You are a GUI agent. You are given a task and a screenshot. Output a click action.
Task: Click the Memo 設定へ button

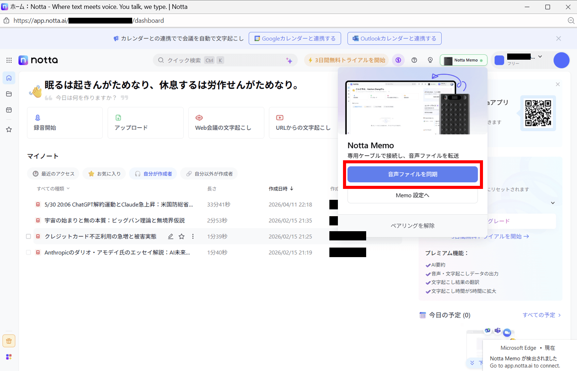[x=412, y=195]
